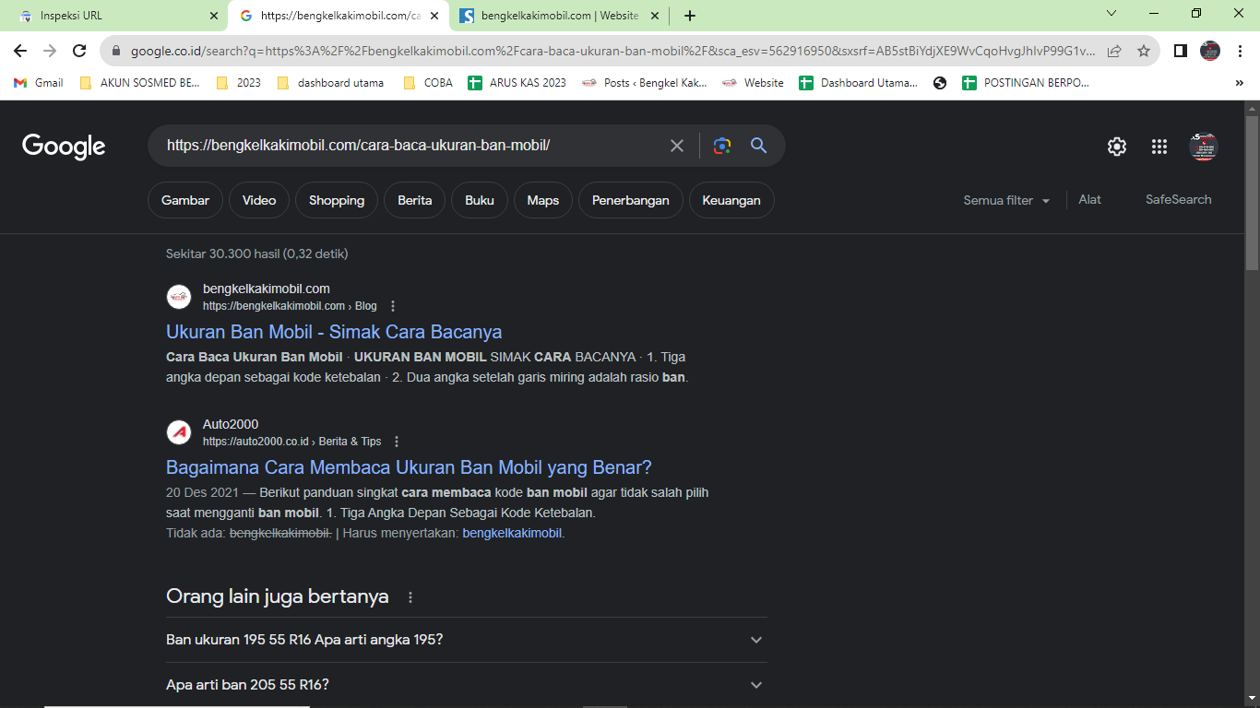The height and width of the screenshot is (708, 1260).
Task: Require bengkelkakimobil in search results
Action: [x=512, y=533]
